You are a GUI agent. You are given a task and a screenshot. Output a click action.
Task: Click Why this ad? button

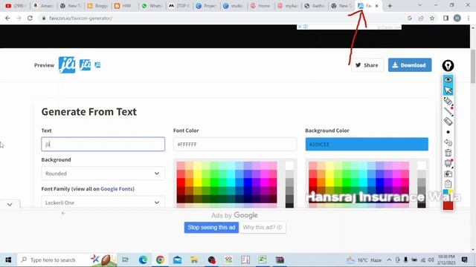[x=263, y=228]
